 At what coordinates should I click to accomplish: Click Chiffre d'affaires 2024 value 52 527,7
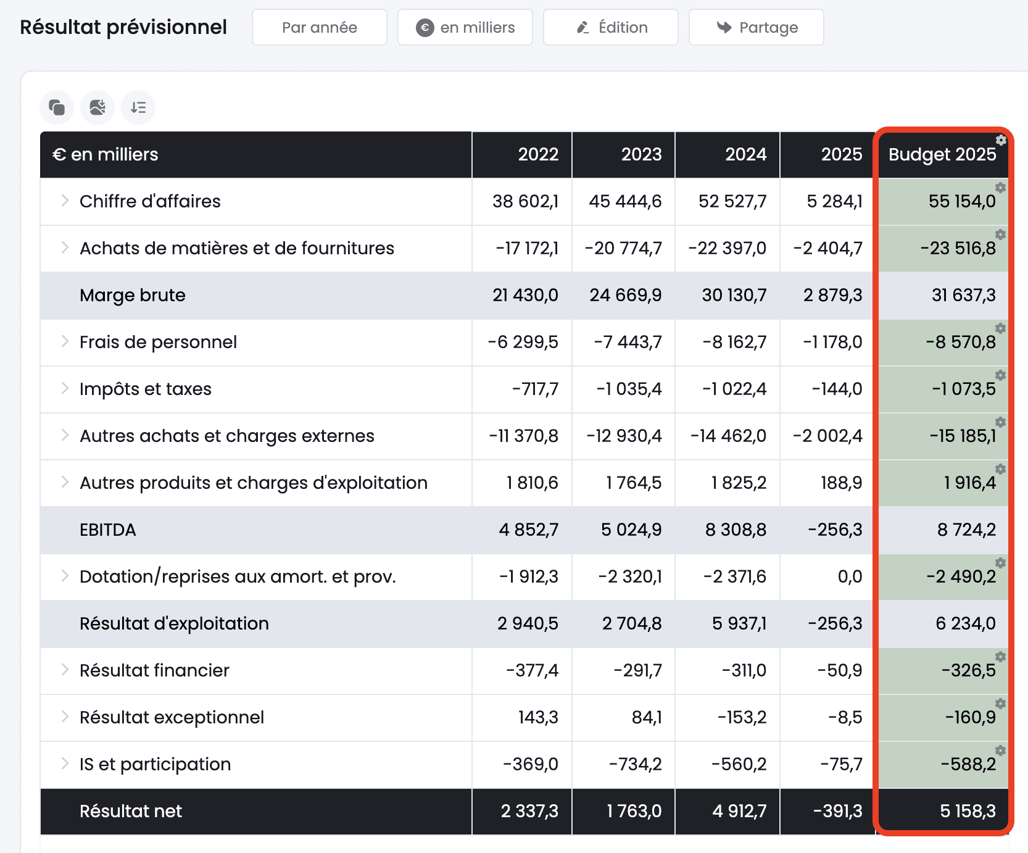pyautogui.click(x=732, y=201)
